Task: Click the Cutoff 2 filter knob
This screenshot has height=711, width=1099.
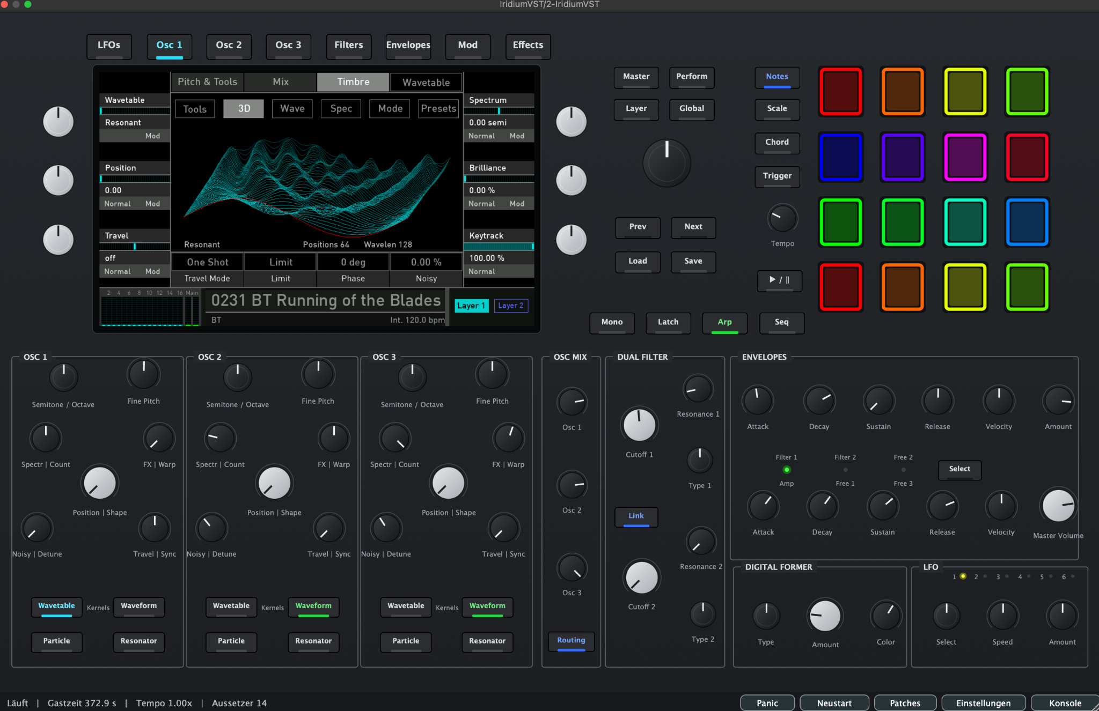Action: 641,578
